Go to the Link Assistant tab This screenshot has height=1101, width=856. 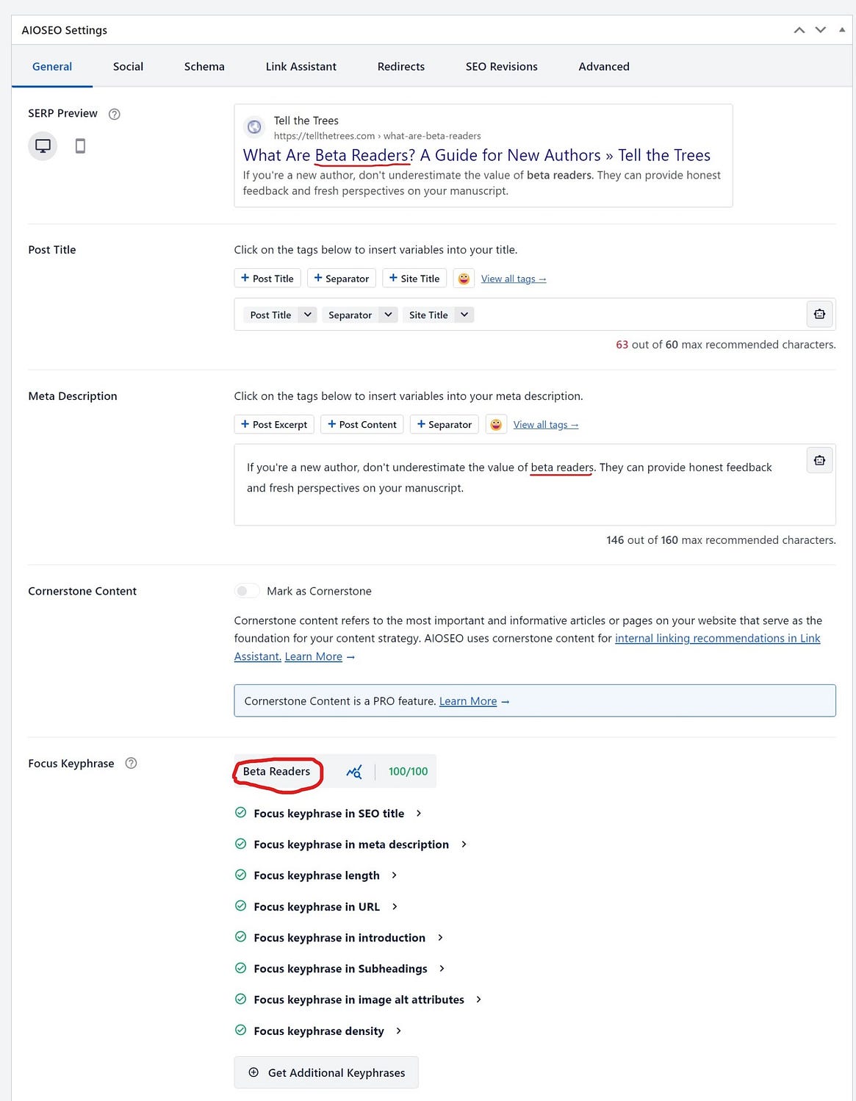pyautogui.click(x=301, y=66)
